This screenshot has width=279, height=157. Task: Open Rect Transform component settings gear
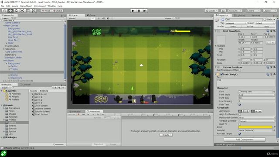point(274,31)
